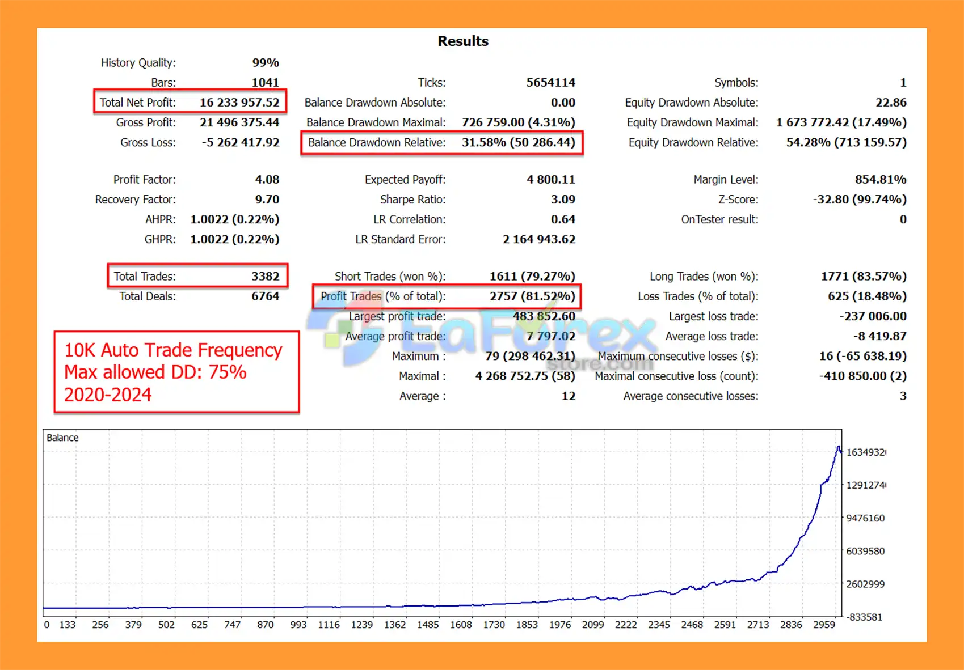964x670 pixels.
Task: Click the Total Trades count 3382
Action: pyautogui.click(x=265, y=276)
